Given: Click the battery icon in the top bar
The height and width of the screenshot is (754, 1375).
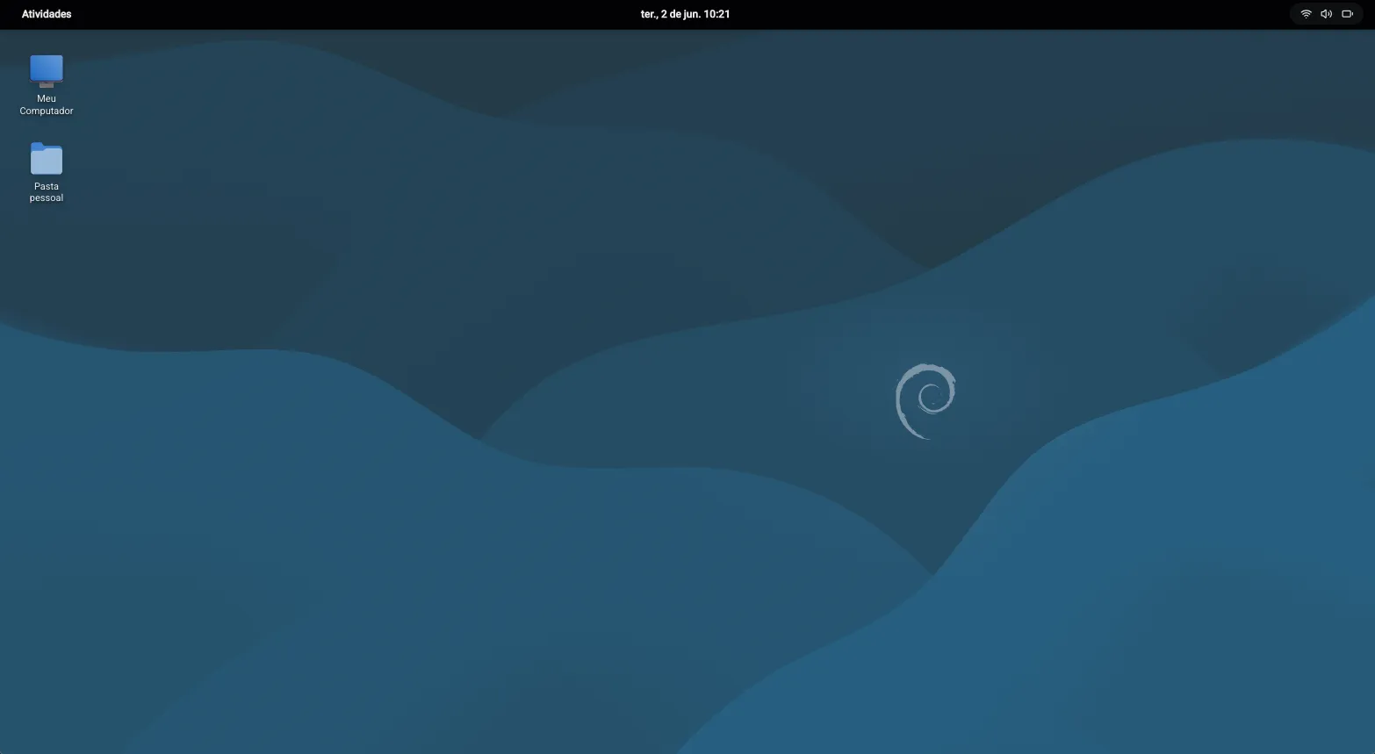Looking at the screenshot, I should [x=1347, y=14].
